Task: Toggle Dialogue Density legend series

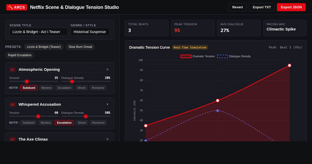Action: 234,56
